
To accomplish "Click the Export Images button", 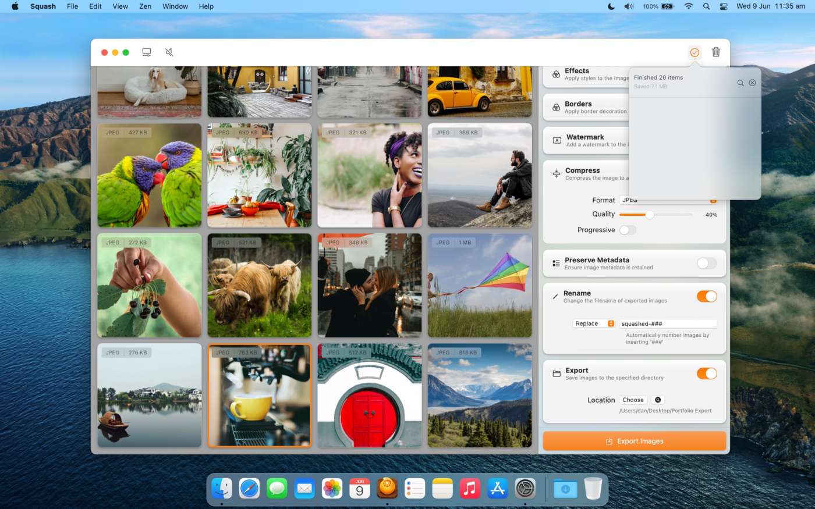I will coord(634,441).
